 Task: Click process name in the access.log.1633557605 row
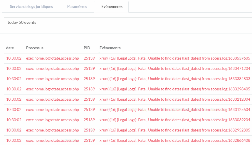52,58
